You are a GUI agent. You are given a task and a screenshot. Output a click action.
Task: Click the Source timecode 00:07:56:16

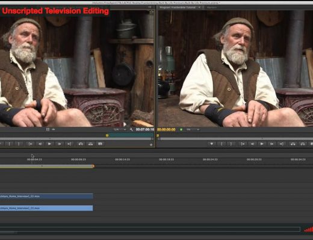[145, 130]
